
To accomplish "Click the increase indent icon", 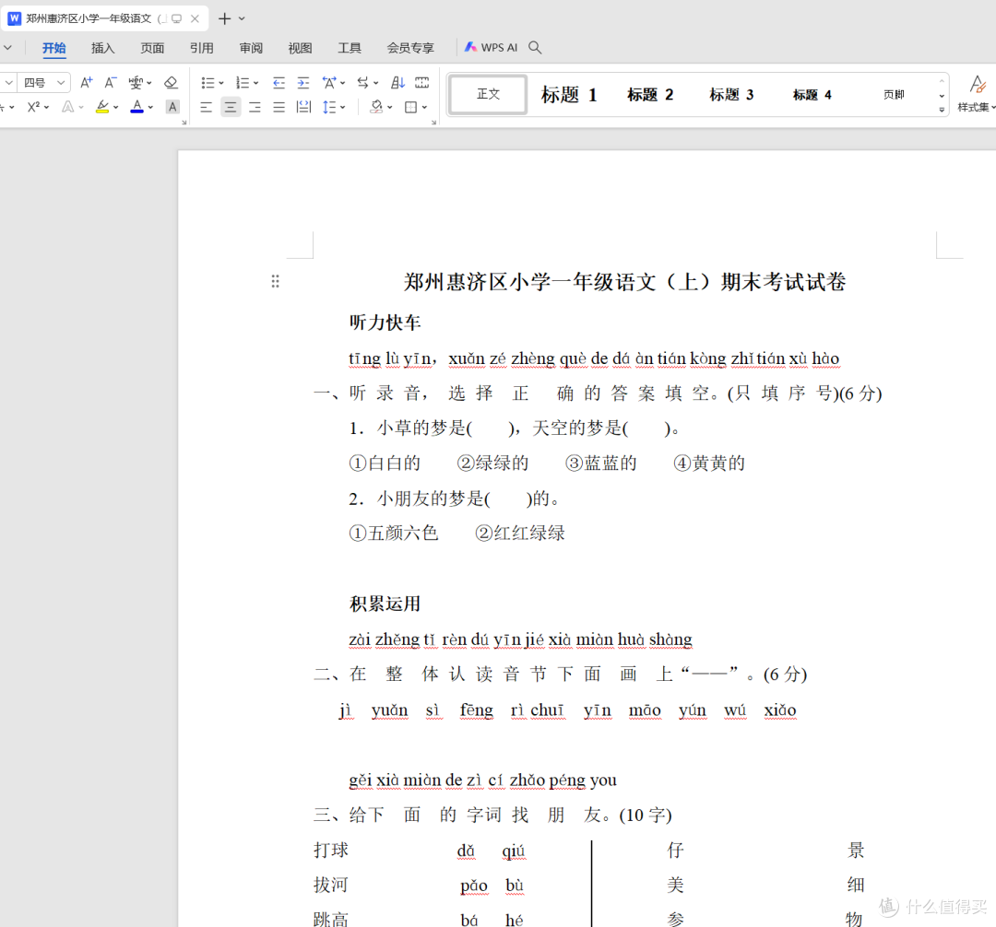I will 303,83.
